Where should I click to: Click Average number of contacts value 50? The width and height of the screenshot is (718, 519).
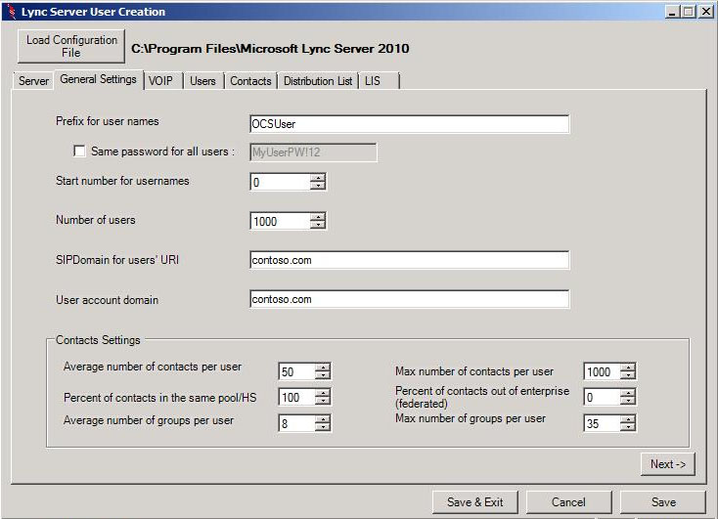point(296,371)
